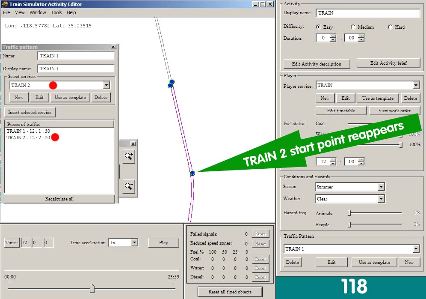Click the zoom in magnifier icon

point(129,156)
